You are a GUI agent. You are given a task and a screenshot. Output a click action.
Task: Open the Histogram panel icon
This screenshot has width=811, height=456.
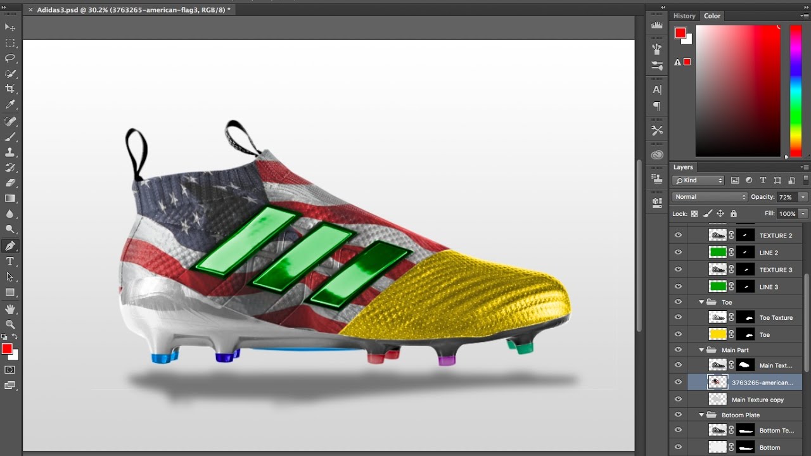[657, 25]
